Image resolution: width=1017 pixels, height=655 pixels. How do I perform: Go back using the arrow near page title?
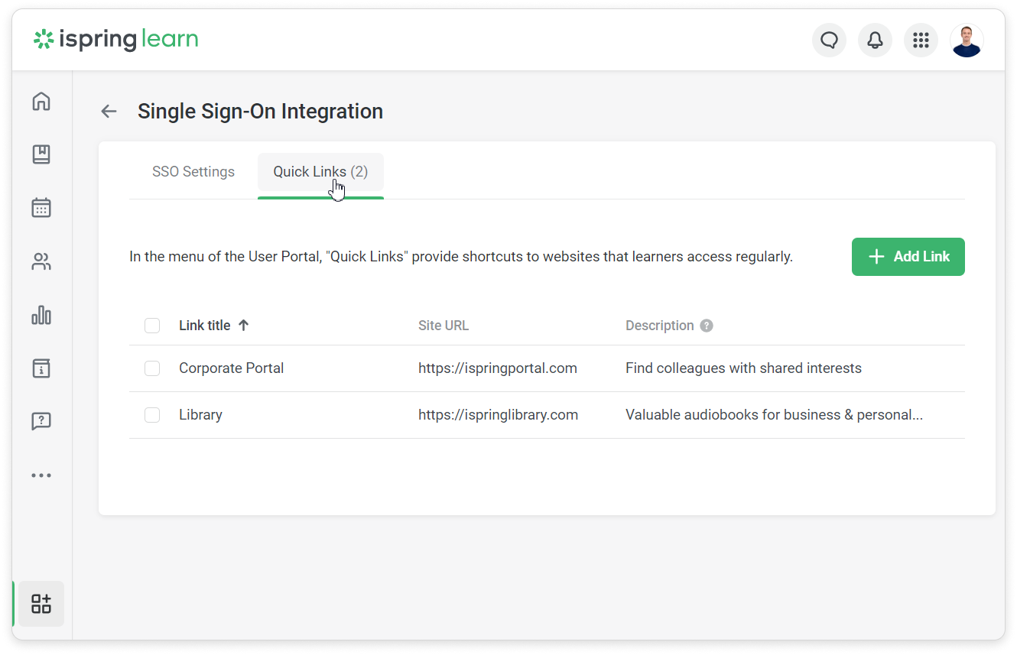(x=108, y=111)
